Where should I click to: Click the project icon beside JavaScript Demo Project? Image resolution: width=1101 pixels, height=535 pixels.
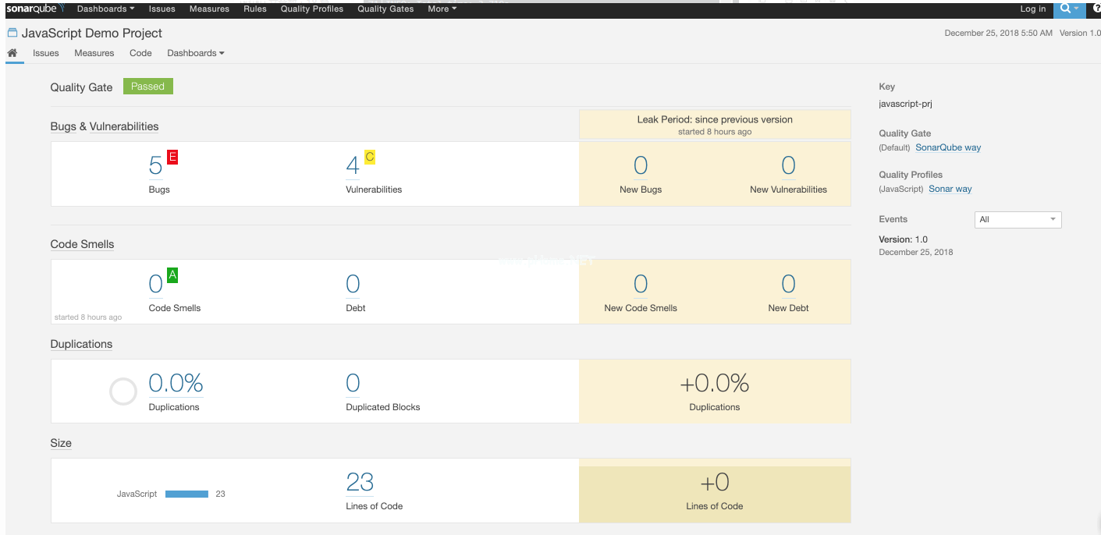[x=12, y=33]
